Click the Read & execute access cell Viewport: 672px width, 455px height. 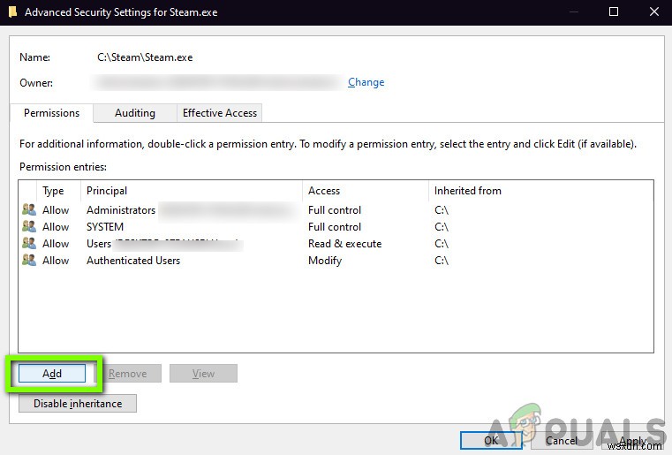[345, 243]
